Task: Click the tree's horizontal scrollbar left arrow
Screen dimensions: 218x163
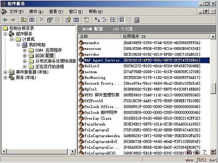Action: (x=4, y=151)
